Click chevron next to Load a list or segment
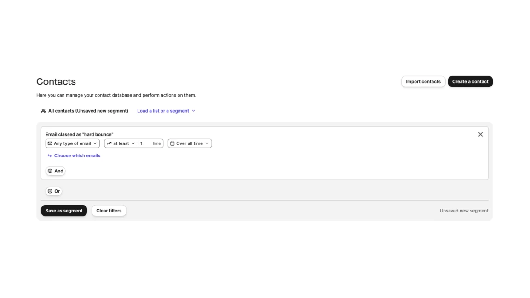 tap(194, 111)
